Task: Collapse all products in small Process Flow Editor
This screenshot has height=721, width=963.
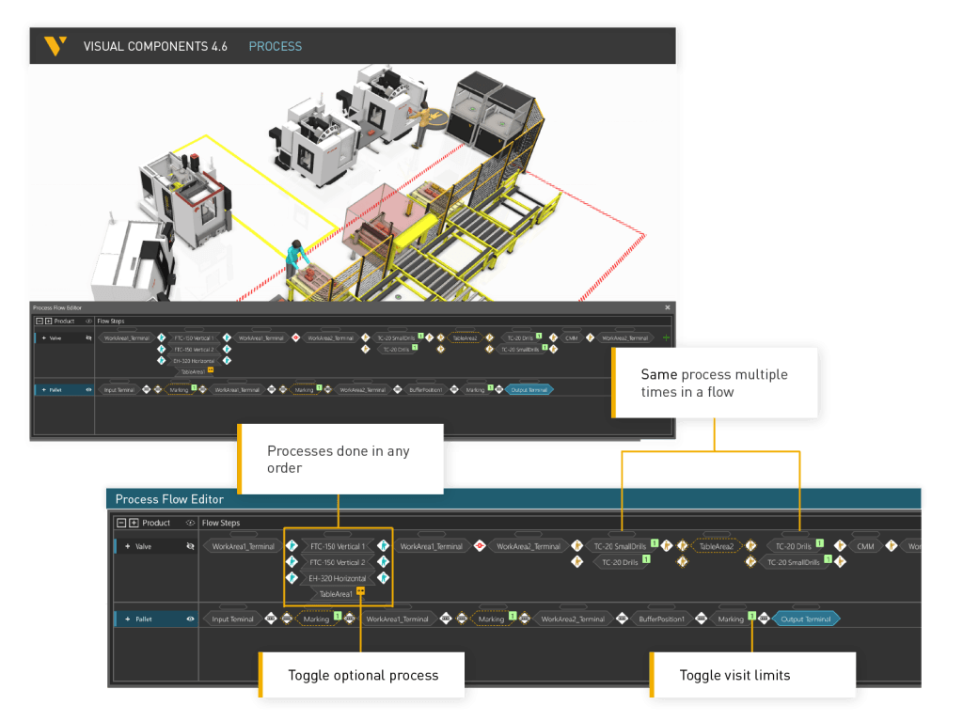Action: [x=39, y=321]
